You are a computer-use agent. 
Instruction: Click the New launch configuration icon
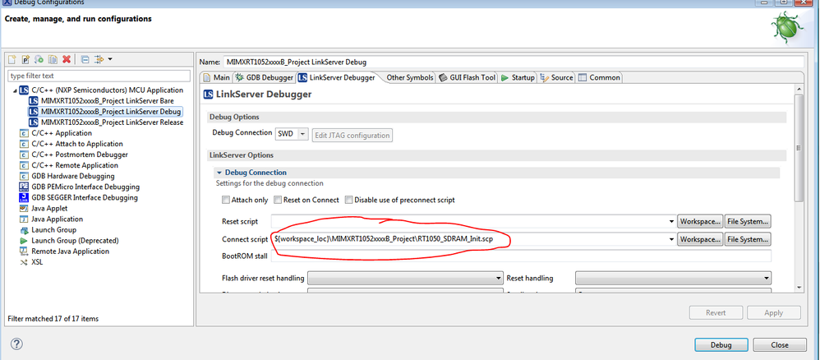tap(12, 59)
